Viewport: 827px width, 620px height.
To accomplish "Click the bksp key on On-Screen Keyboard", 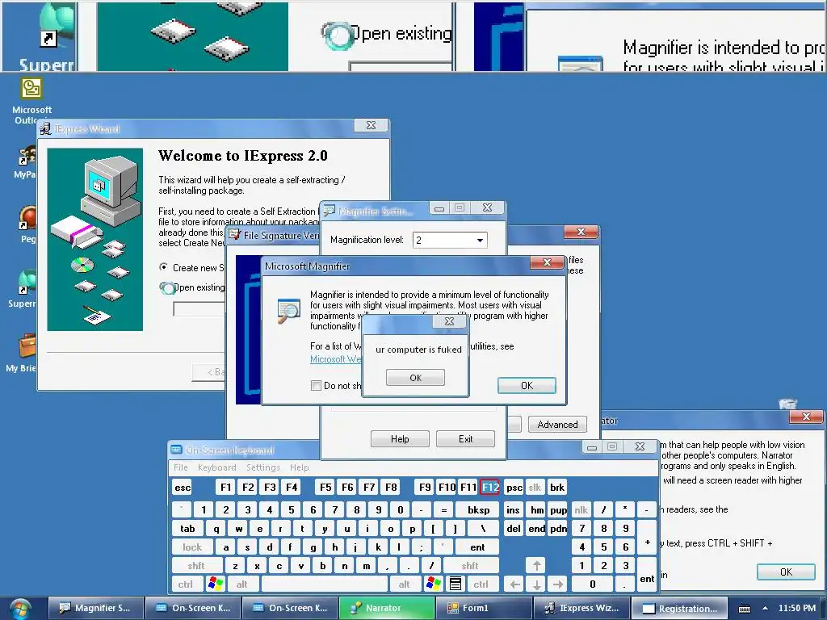I will point(478,510).
